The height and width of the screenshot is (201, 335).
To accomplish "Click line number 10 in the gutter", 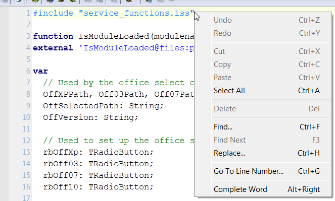I will click(26, 117).
